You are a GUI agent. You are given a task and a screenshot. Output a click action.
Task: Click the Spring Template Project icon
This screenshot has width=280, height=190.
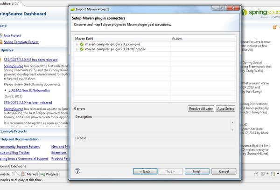(x=1, y=42)
